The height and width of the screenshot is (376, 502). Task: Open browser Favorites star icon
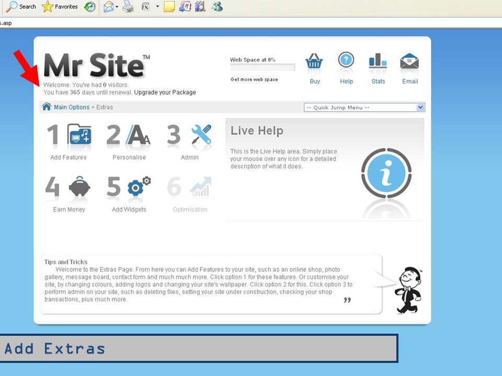click(48, 6)
